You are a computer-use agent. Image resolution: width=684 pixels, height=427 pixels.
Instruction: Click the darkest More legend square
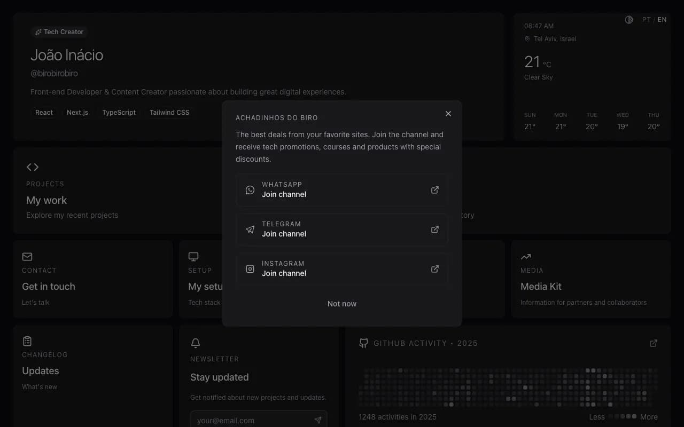[x=634, y=417]
